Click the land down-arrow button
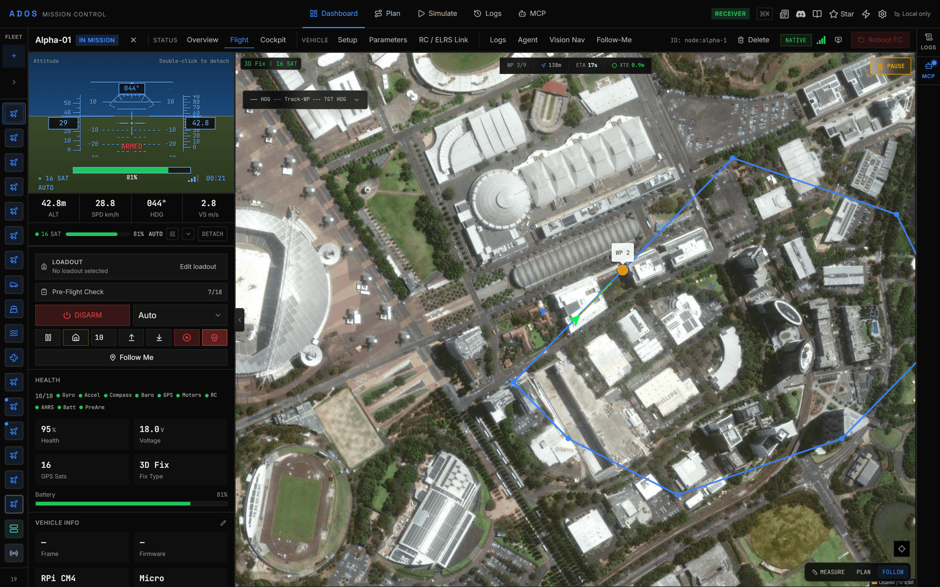The width and height of the screenshot is (940, 587). click(159, 338)
